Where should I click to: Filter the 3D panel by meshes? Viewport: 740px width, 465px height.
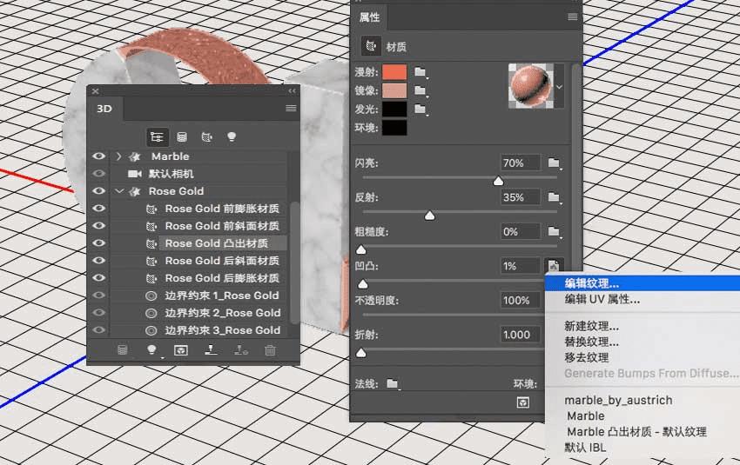pos(182,136)
